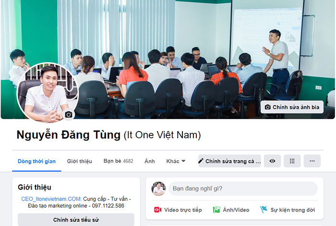The width and height of the screenshot is (336, 226).
Task: Click the round profile picture thumbnail
Action: point(48,93)
